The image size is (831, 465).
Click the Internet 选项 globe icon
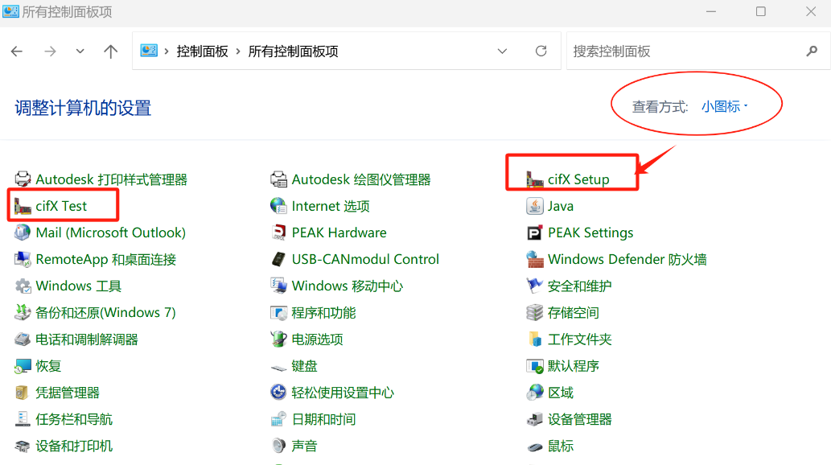coord(278,206)
